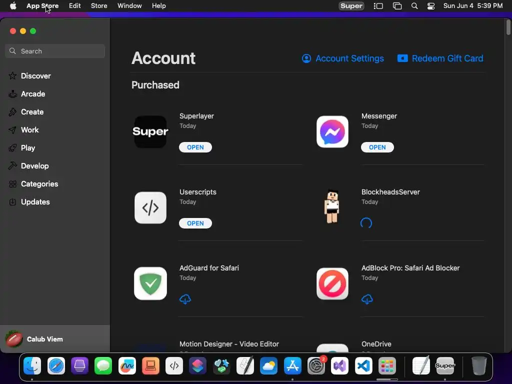The height and width of the screenshot is (384, 512).
Task: Open Control Center in menu bar
Action: [431, 6]
